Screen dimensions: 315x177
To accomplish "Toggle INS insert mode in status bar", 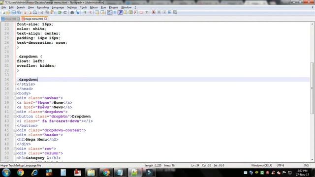I will pyautogui.click(x=306, y=165).
